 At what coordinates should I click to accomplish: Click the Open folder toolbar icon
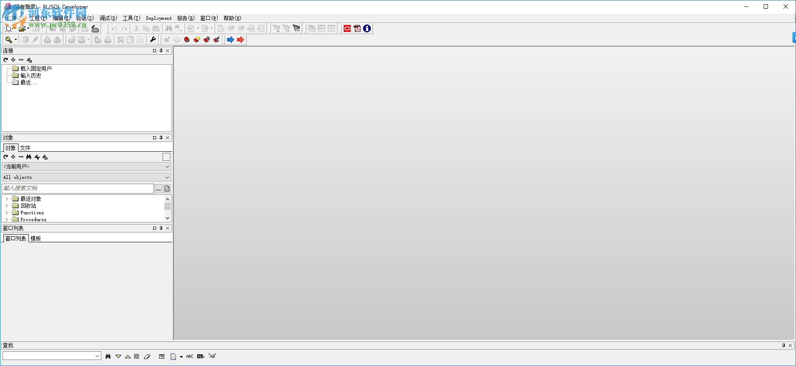pos(22,28)
